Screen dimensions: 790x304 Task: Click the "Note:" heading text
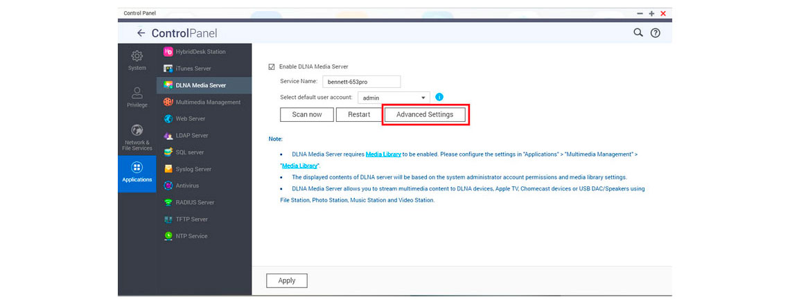276,138
